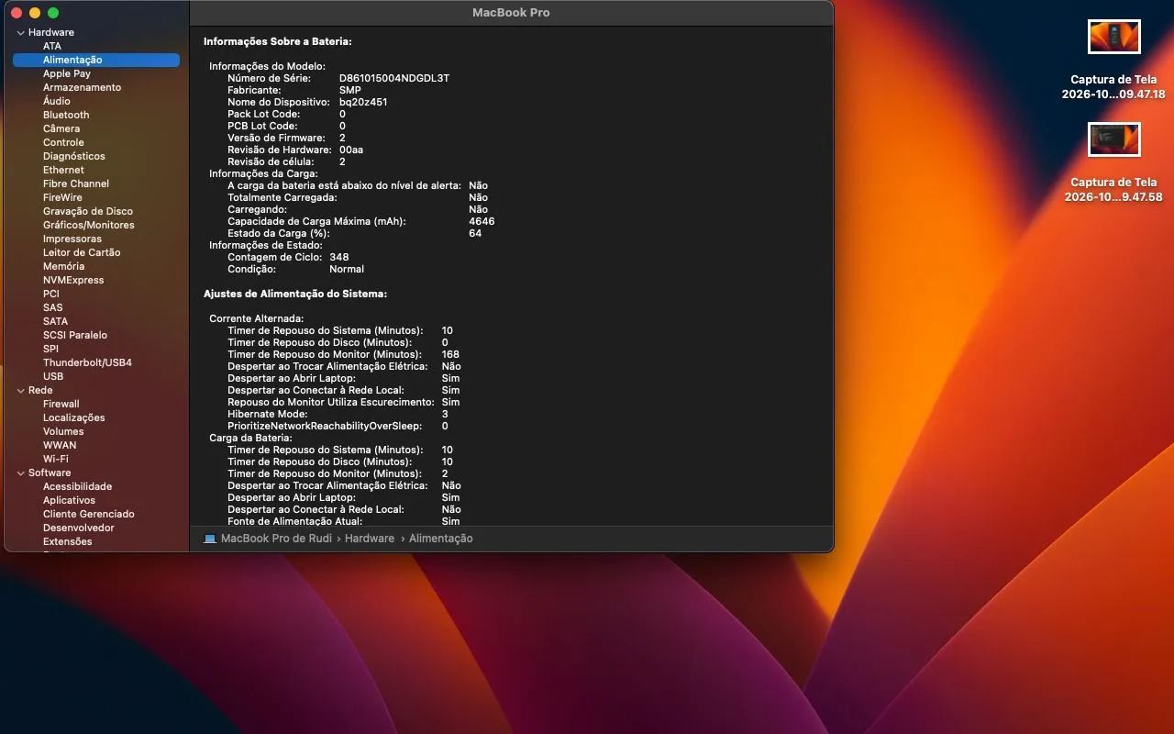Viewport: 1174px width, 734px height.
Task: Show Impressoras information
Action: [x=72, y=239]
